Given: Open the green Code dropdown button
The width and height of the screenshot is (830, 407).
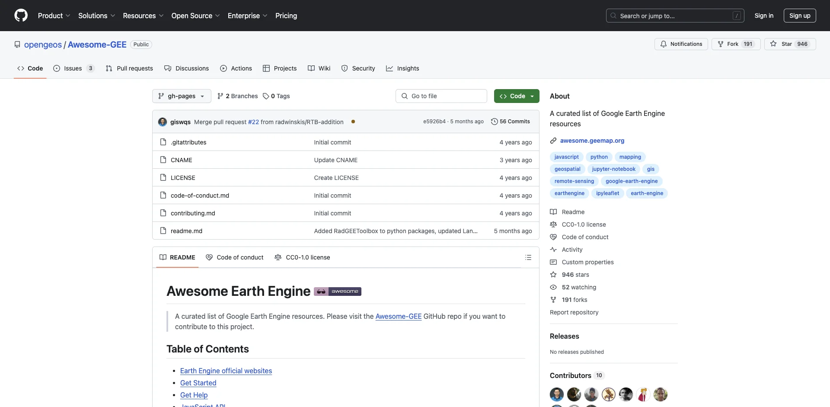Looking at the screenshot, I should pos(517,96).
